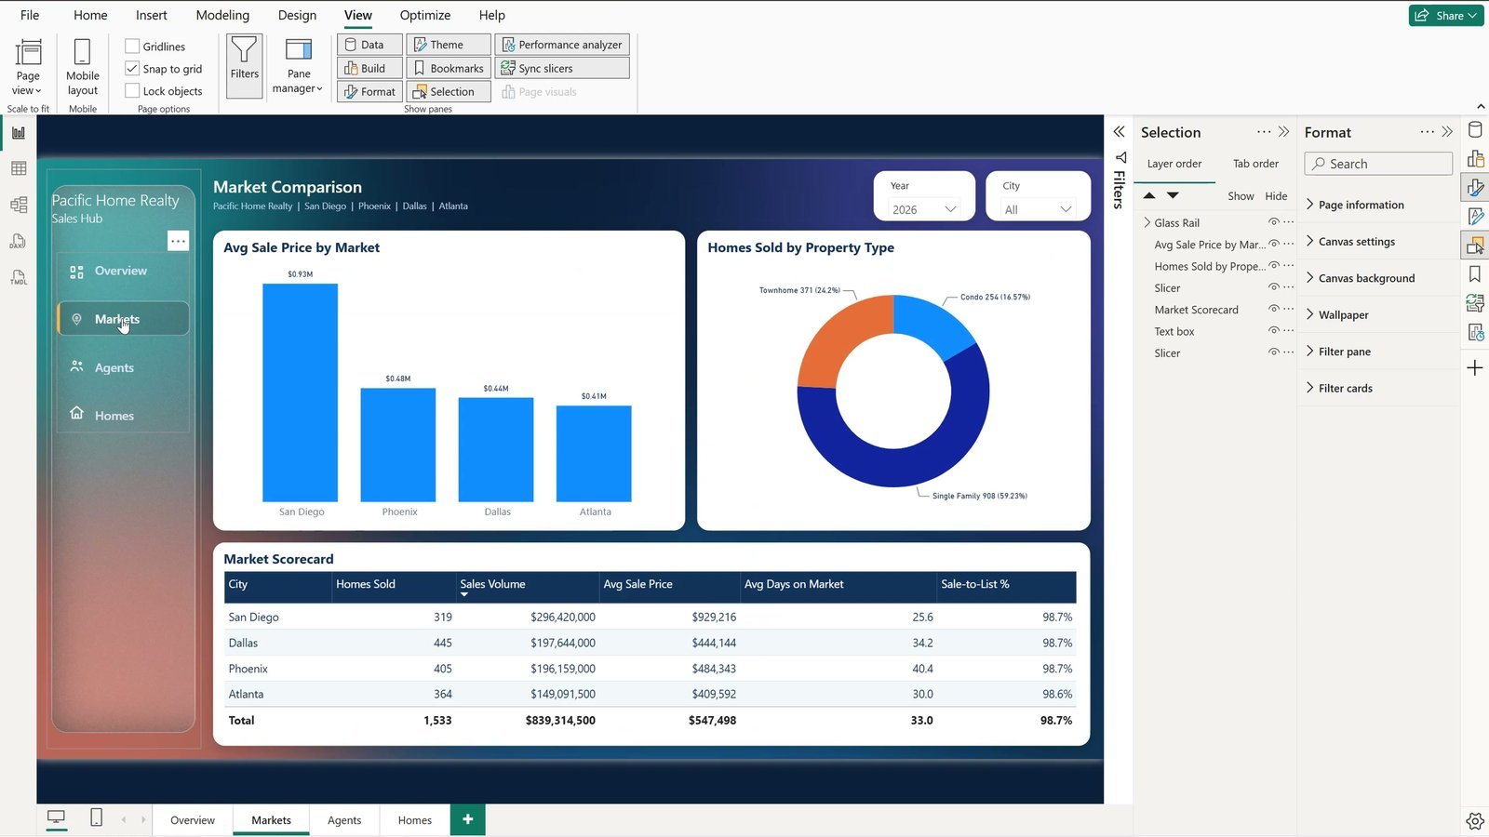Switch to Table view in left rail

click(18, 168)
